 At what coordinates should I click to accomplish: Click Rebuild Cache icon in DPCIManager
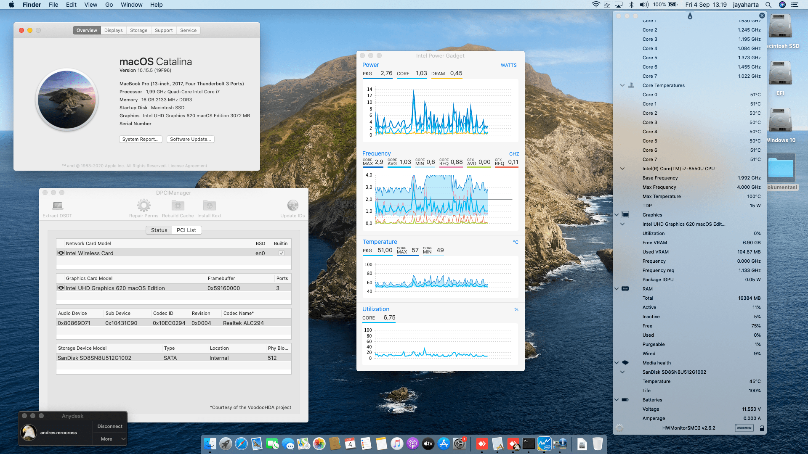(178, 206)
